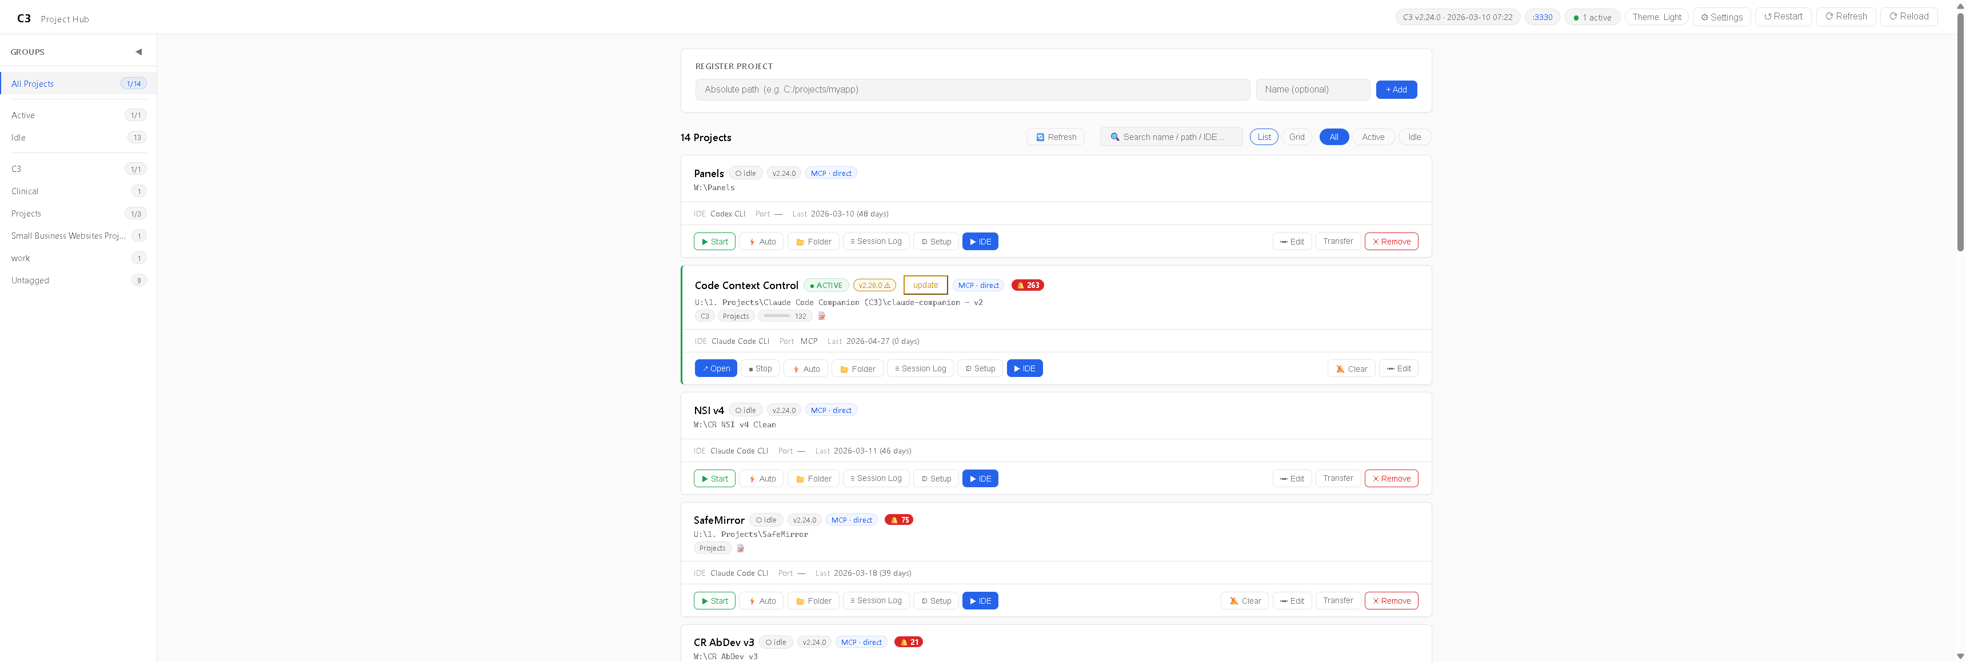Screen dimensions: 1966x662
Task: Click the Restart button
Action: coord(1783,16)
